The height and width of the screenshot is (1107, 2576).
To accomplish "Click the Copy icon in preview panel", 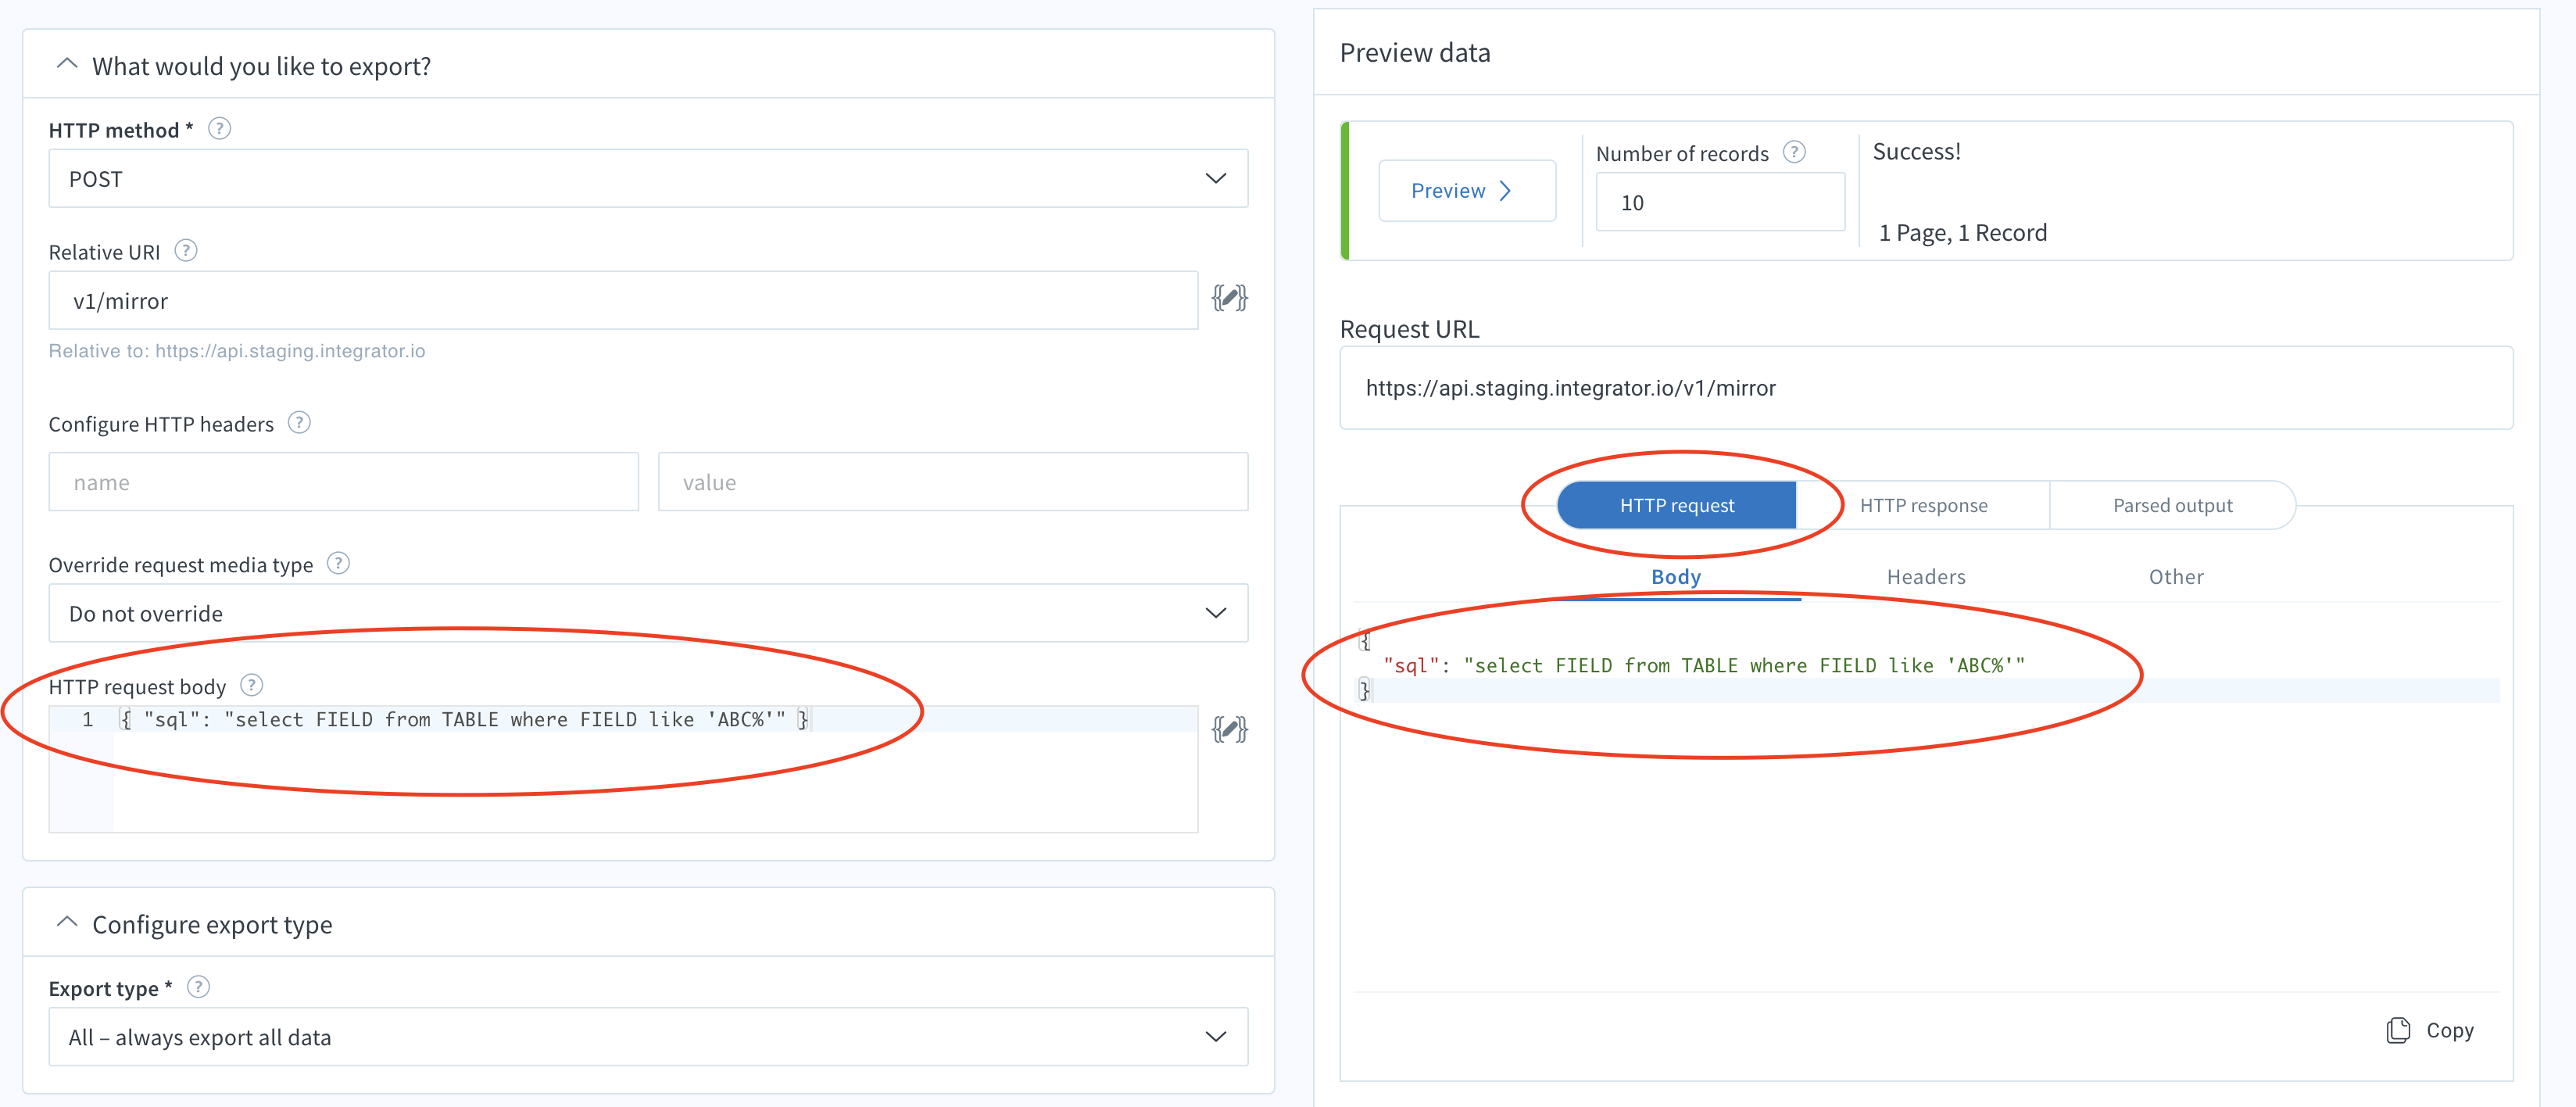I will pyautogui.click(x=2398, y=1030).
